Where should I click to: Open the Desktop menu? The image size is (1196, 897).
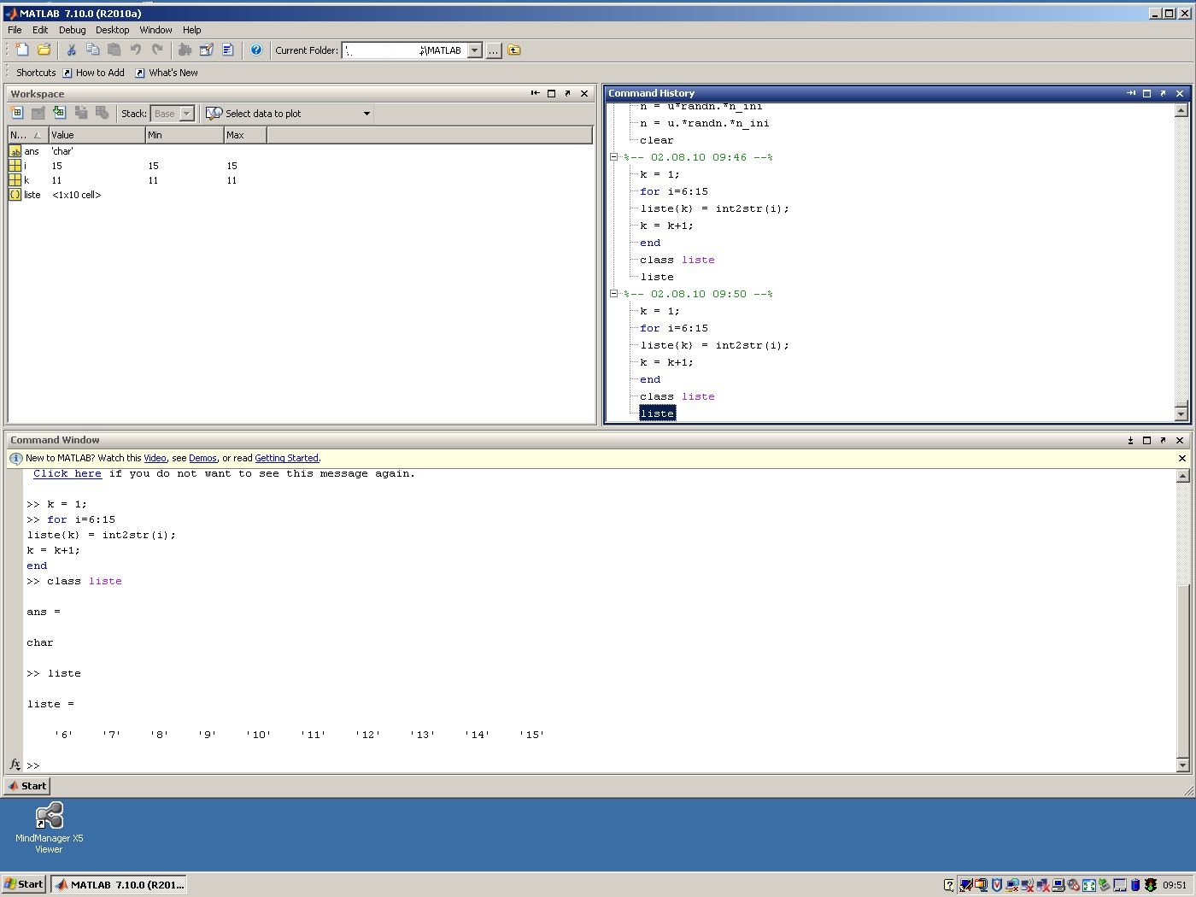coord(112,30)
